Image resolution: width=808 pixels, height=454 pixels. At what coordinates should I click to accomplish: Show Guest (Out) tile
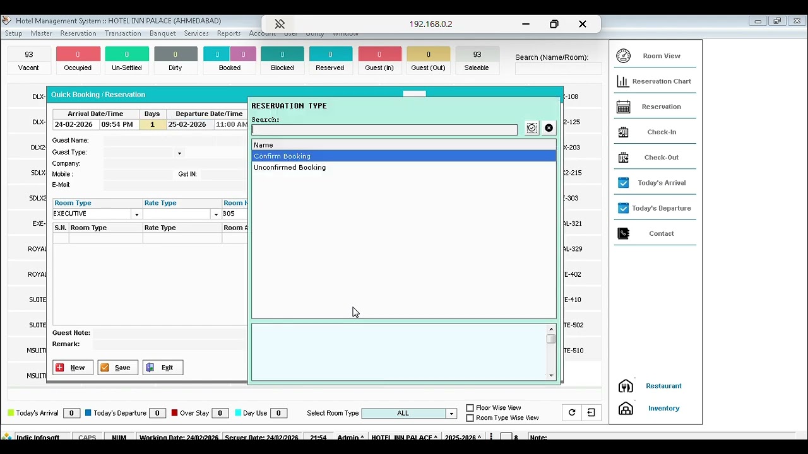coord(428,61)
